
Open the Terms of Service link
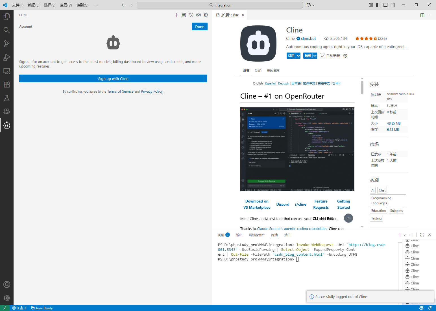[120, 91]
